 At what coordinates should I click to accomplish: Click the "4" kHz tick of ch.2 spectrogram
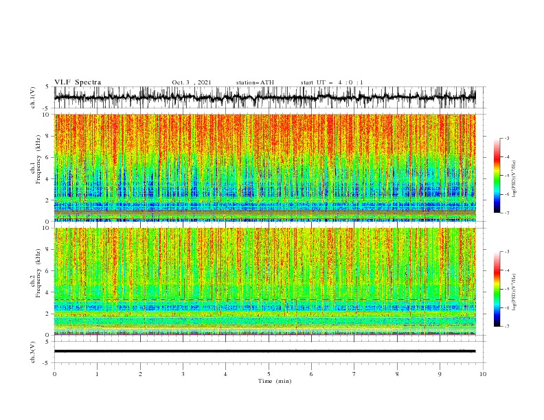point(48,292)
